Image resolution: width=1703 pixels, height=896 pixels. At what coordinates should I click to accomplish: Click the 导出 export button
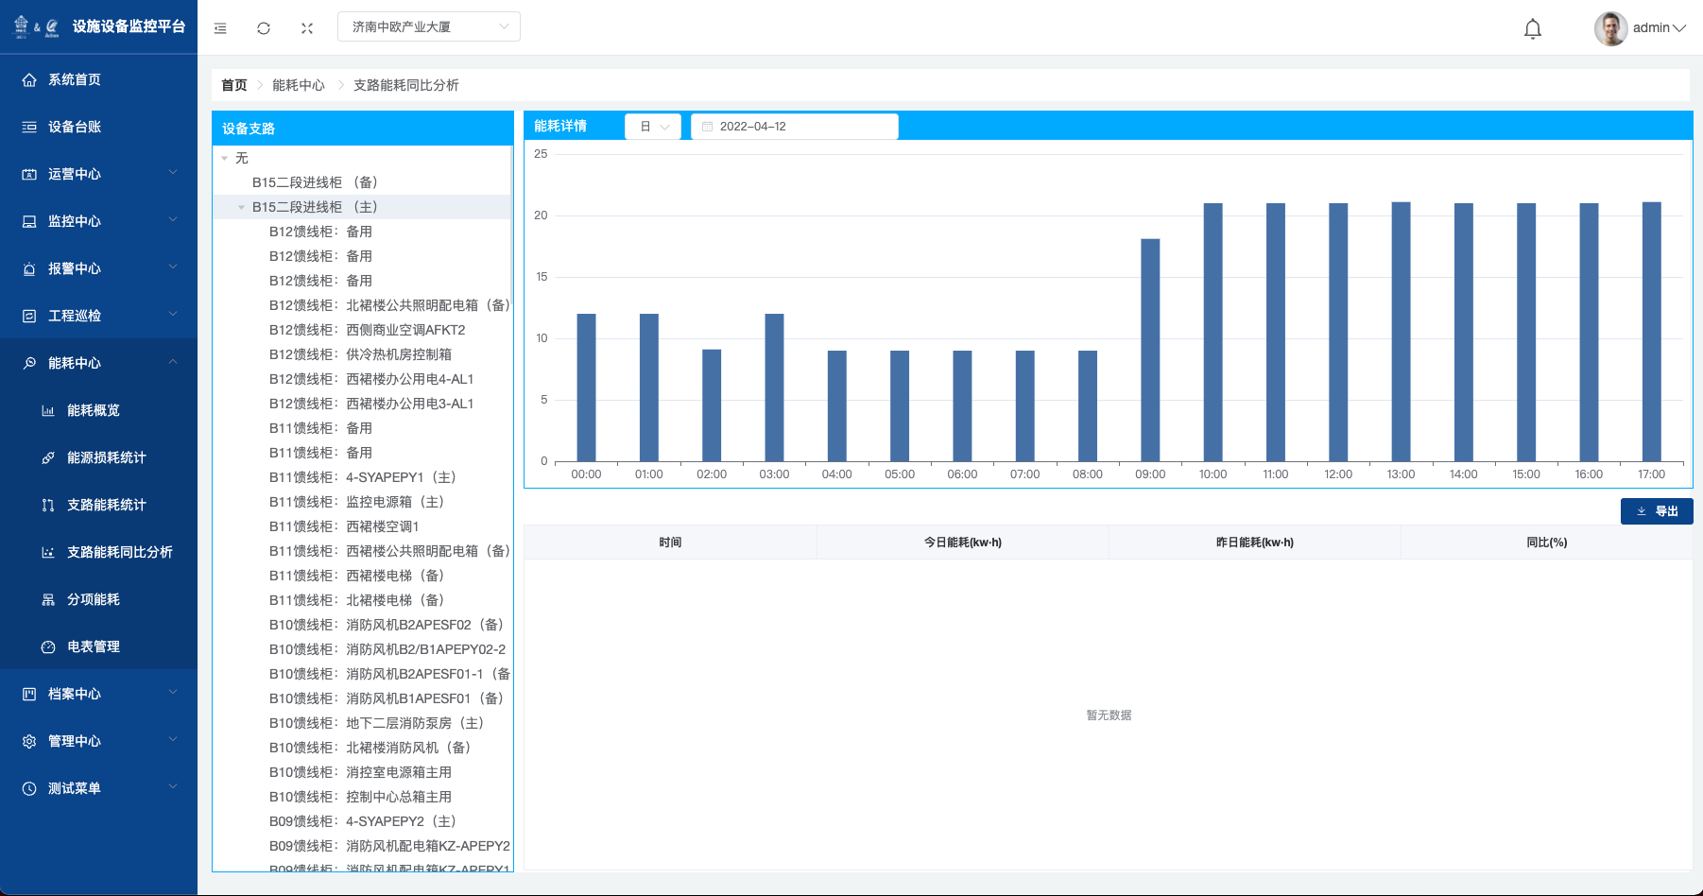click(1656, 511)
